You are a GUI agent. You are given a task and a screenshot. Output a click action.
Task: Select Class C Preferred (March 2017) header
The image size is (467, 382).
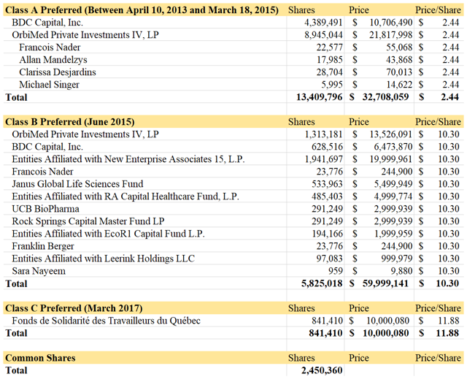pyautogui.click(x=74, y=308)
